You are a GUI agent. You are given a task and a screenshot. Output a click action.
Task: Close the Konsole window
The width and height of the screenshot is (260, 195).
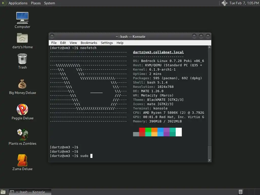point(208,36)
